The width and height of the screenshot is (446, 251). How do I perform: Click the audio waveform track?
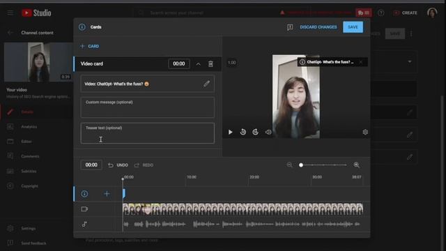[x=243, y=225]
